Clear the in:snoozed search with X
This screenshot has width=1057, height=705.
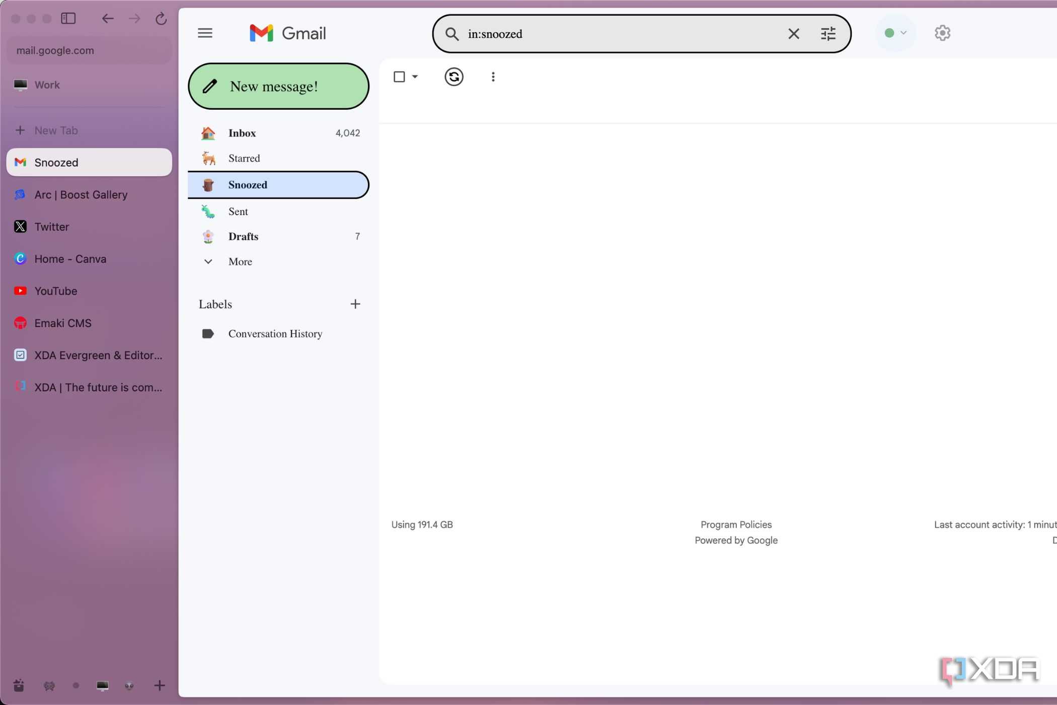[x=793, y=34]
